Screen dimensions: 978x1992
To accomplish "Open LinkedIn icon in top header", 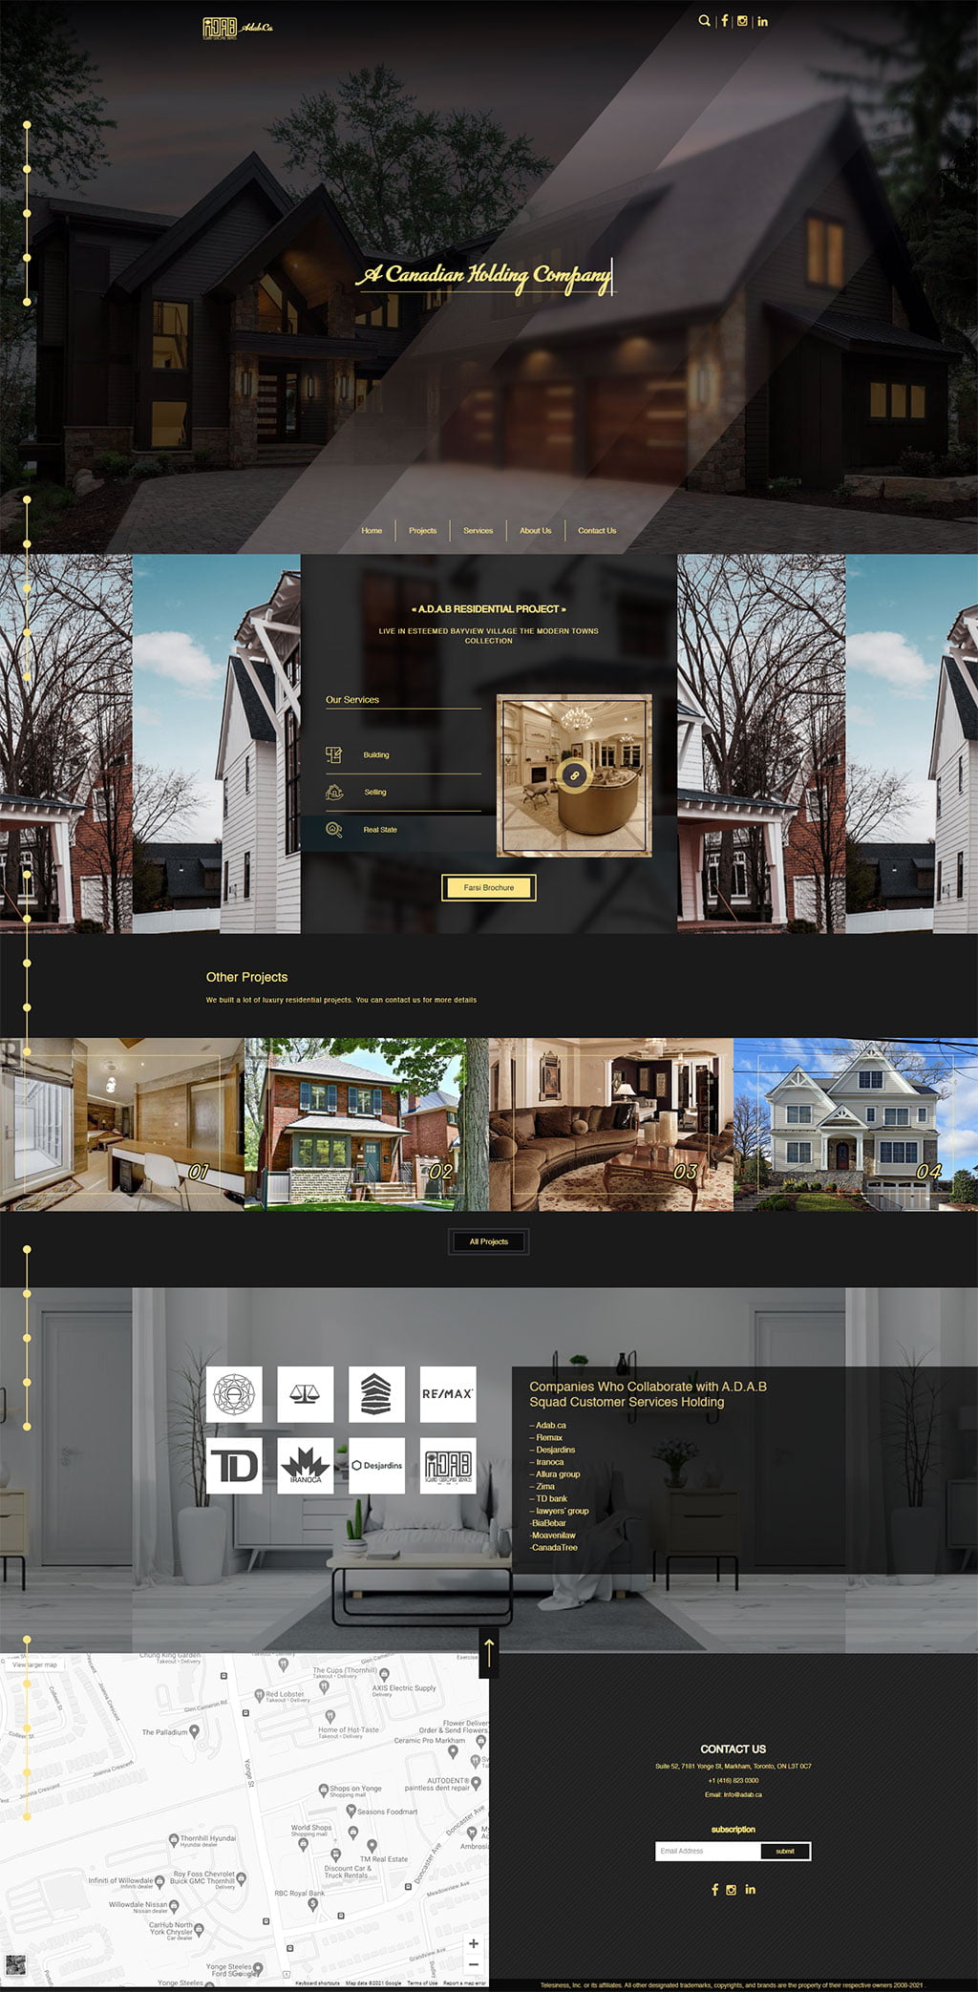I will click(762, 21).
